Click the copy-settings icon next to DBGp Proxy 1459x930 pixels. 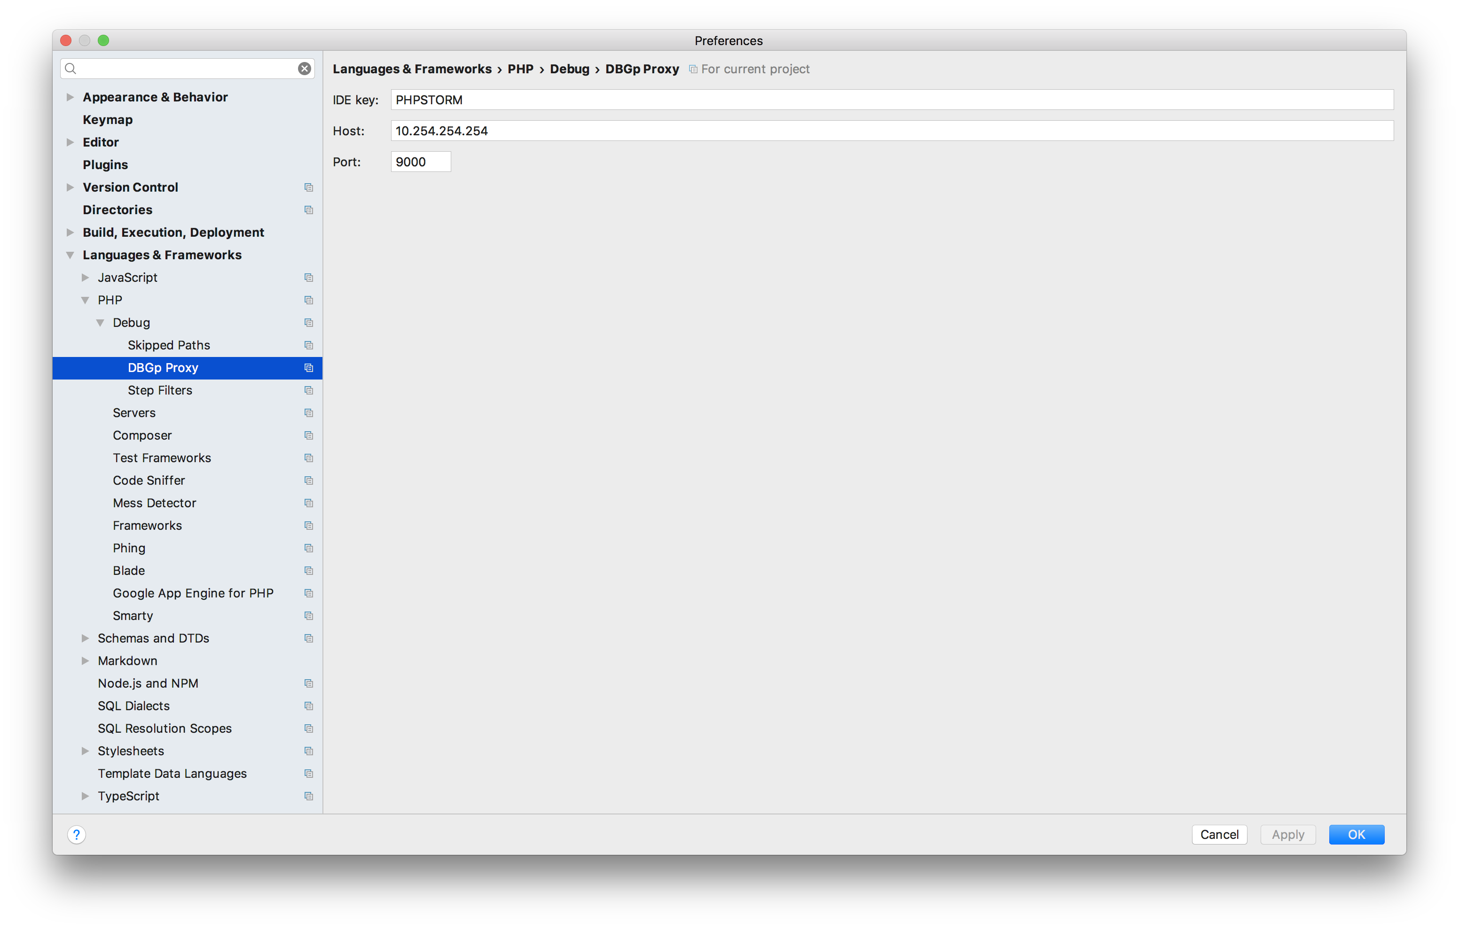coord(309,367)
